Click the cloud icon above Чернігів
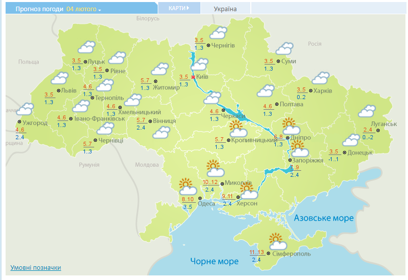Image resolution: width=408 pixels, height=280 pixels. coord(218,33)
